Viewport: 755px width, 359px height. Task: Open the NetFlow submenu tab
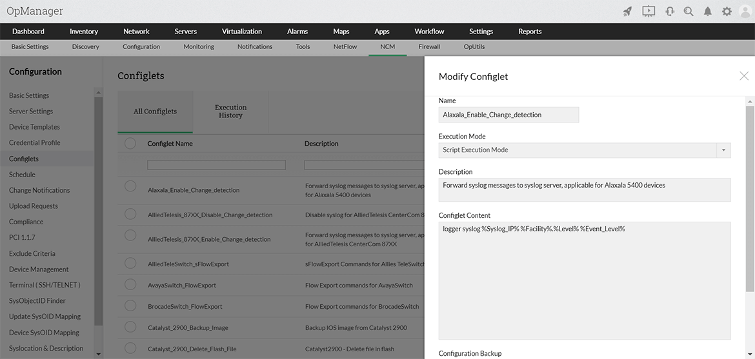[345, 47]
